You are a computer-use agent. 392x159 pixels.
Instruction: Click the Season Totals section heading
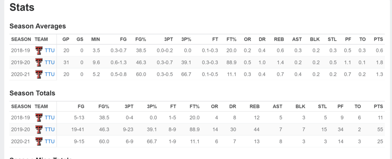pos(32,93)
